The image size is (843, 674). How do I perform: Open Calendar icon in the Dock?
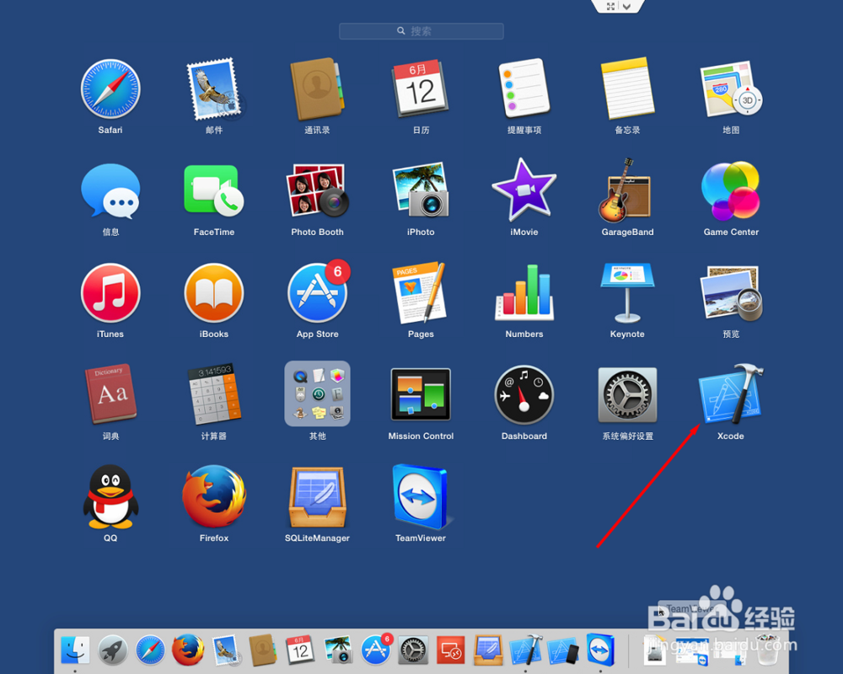click(301, 650)
